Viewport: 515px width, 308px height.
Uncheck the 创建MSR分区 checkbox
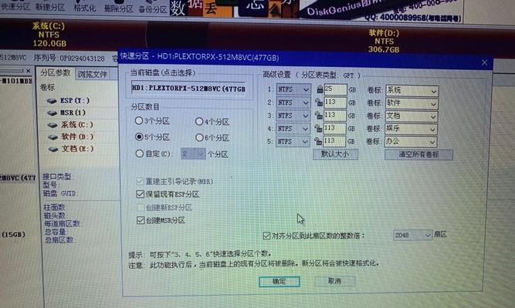coord(141,220)
